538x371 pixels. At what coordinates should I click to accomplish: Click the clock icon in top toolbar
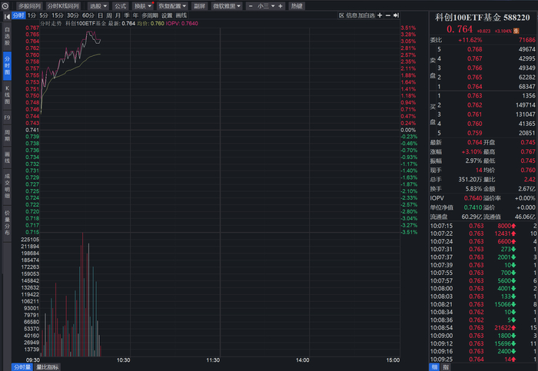click(5, 6)
